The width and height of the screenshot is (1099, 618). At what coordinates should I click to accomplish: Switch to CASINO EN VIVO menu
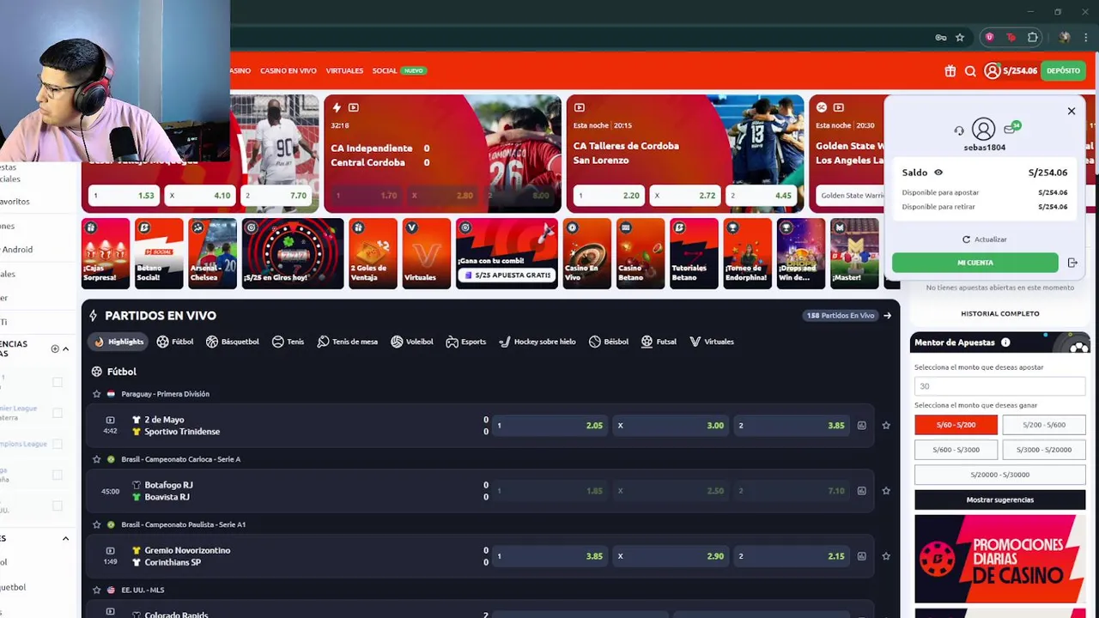pyautogui.click(x=288, y=70)
